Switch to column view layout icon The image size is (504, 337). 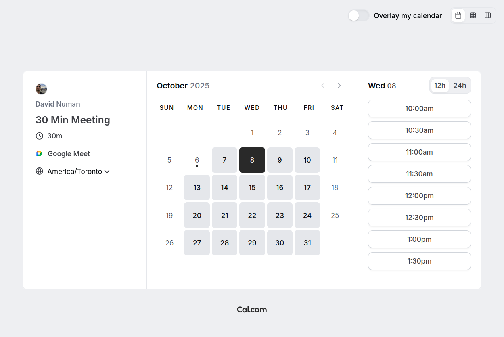click(487, 15)
